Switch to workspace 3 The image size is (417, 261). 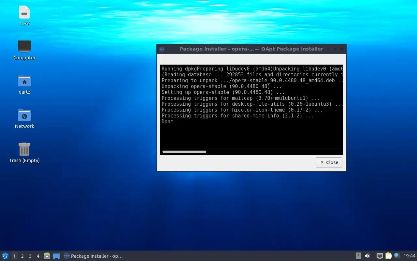pos(30,256)
